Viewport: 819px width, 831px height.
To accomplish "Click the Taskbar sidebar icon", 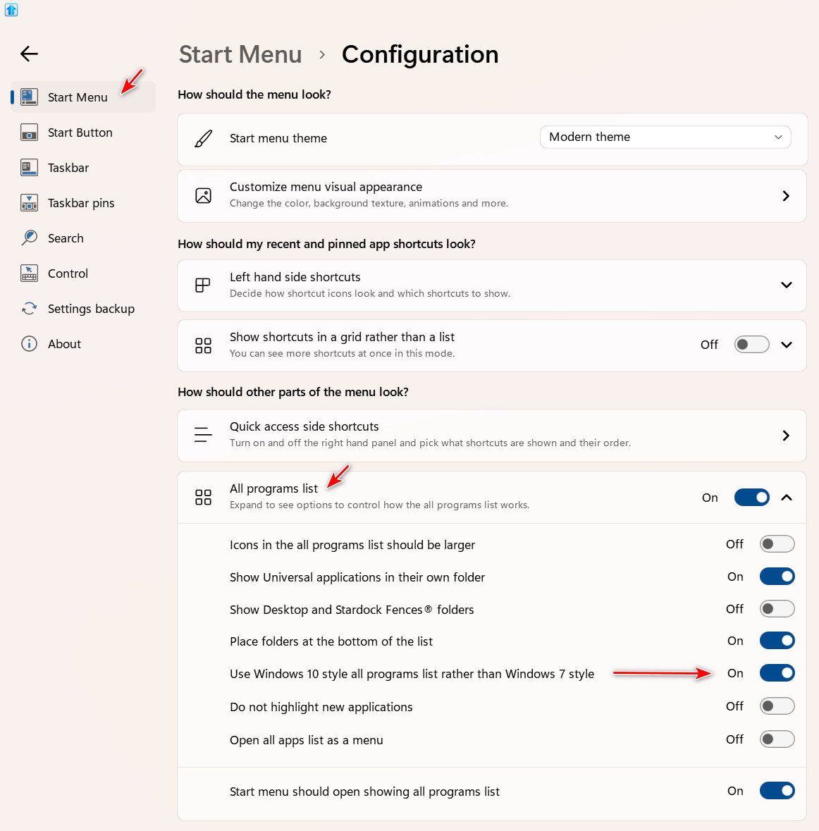I will pos(29,168).
